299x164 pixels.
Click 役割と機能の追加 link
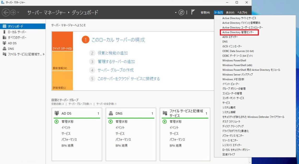[113, 53]
